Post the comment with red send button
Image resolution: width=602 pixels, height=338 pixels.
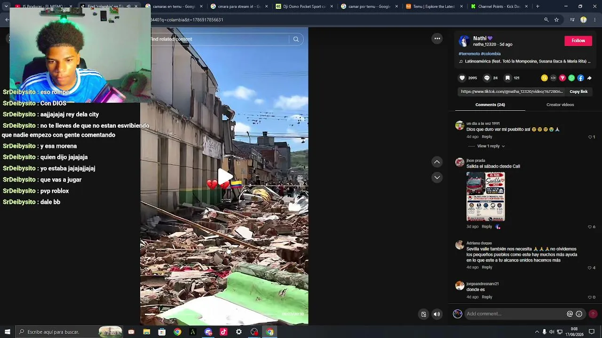pos(593,314)
